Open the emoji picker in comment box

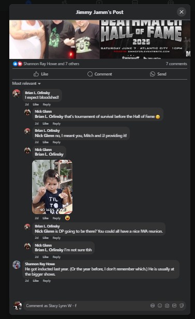click(x=160, y=306)
